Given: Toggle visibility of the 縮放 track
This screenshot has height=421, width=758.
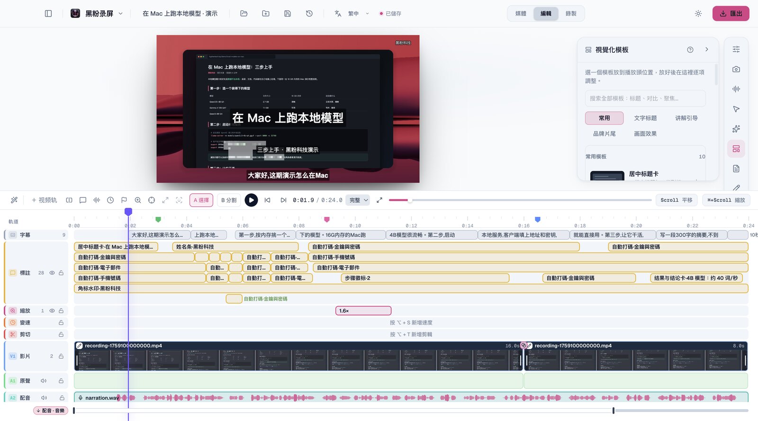Looking at the screenshot, I should pyautogui.click(x=52, y=311).
